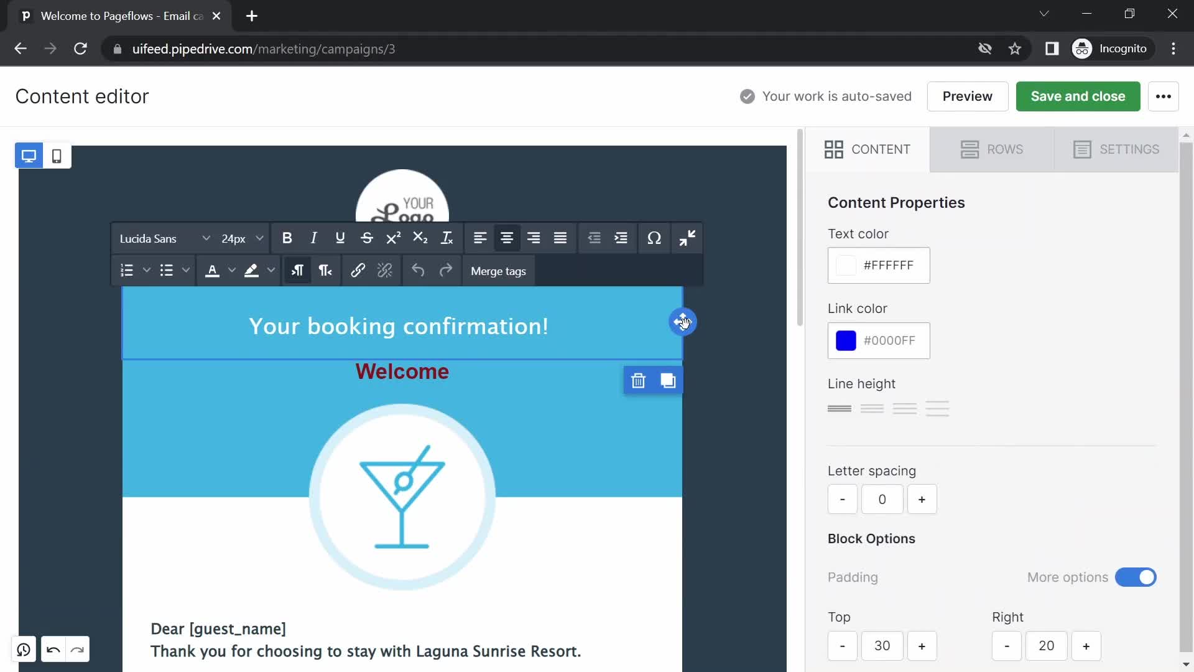The image size is (1194, 672).
Task: Click the Bold formatting icon
Action: pos(286,238)
